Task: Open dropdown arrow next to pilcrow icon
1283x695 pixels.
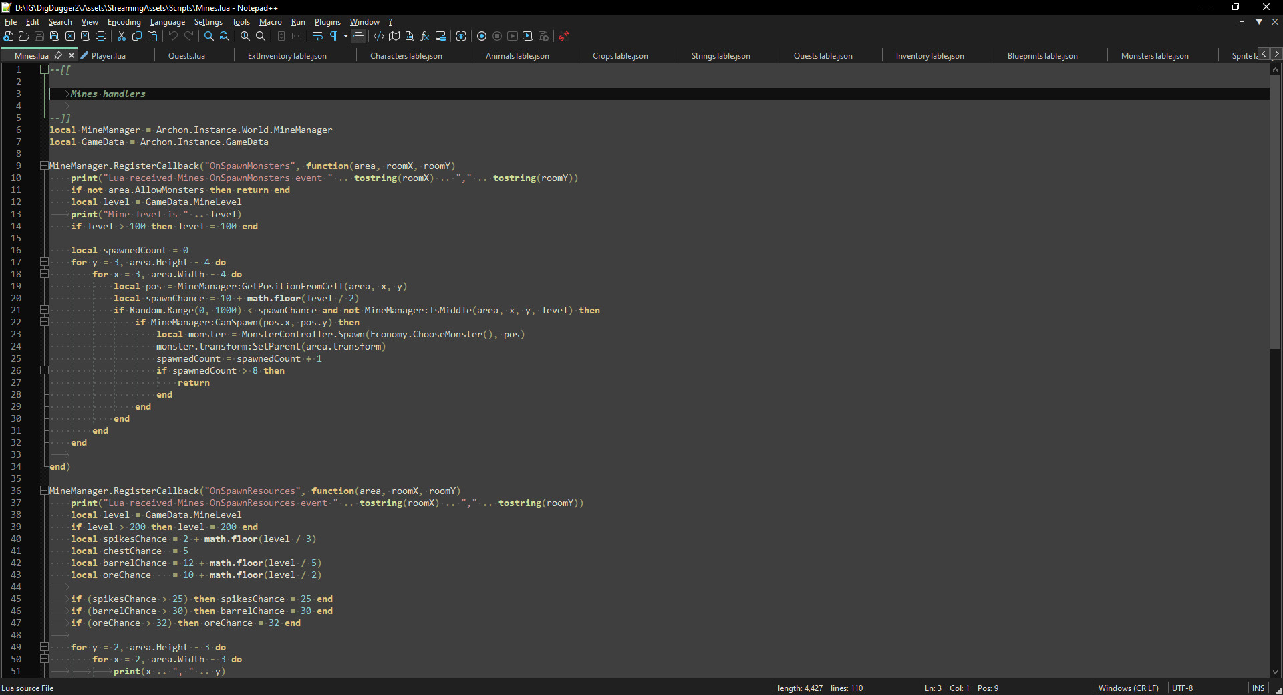Action: pyautogui.click(x=345, y=36)
